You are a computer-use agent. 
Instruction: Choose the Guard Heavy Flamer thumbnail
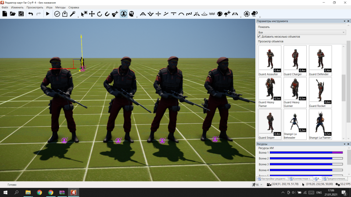[x=270, y=92]
